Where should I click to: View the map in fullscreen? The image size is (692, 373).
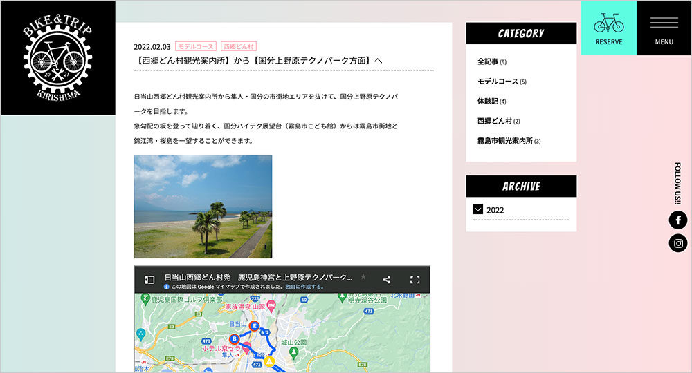(415, 280)
